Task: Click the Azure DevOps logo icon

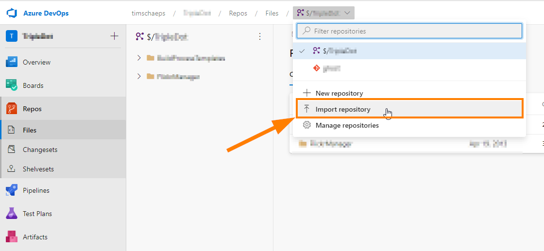Action: (x=12, y=13)
